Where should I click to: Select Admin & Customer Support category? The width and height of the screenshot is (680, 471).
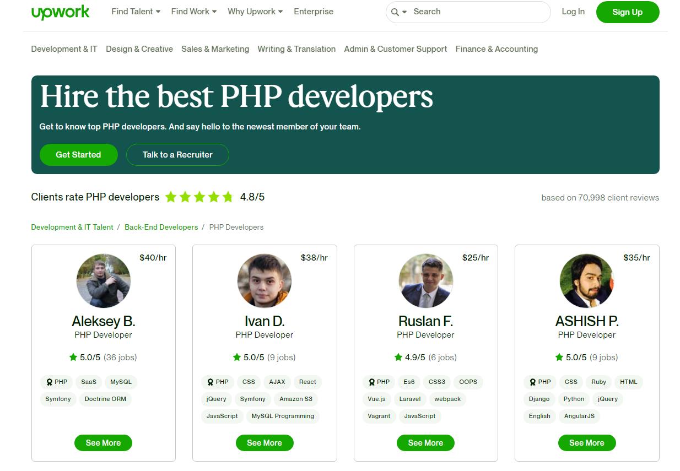coord(396,49)
